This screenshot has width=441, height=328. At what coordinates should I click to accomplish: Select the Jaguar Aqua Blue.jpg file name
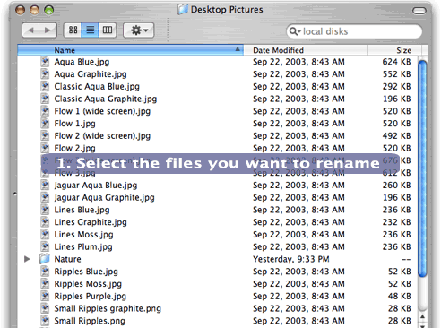point(96,186)
